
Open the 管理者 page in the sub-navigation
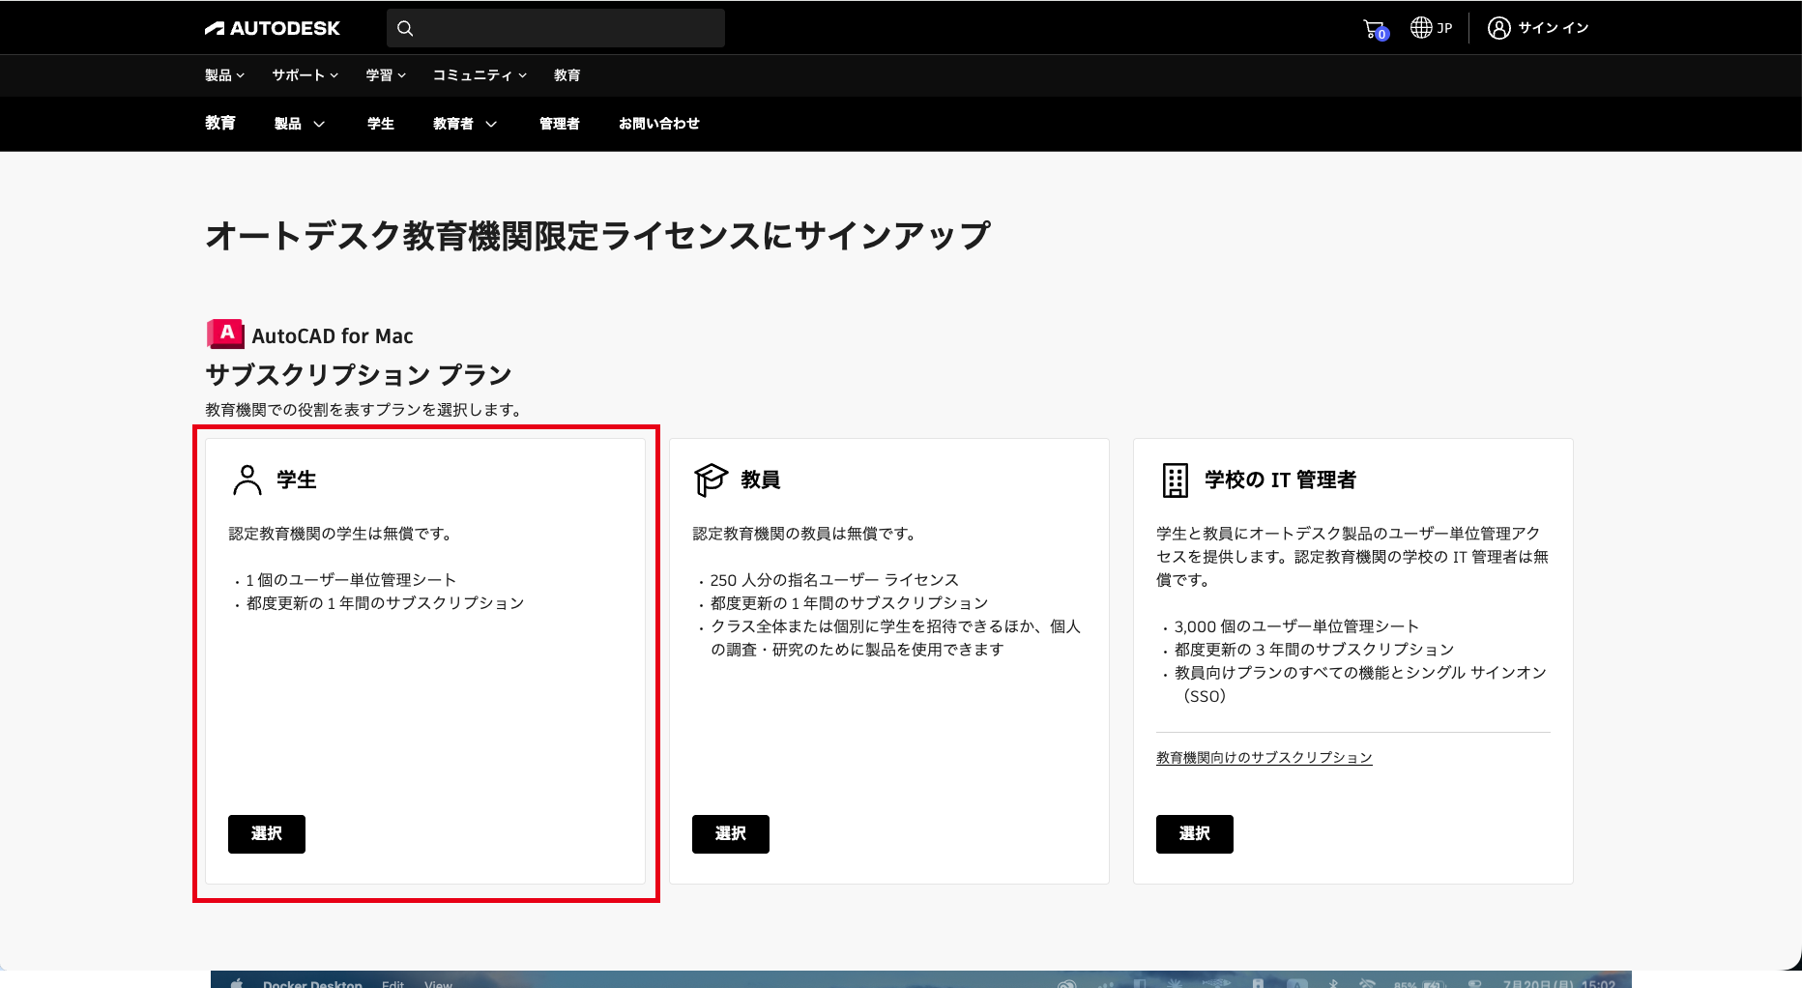[x=560, y=124]
